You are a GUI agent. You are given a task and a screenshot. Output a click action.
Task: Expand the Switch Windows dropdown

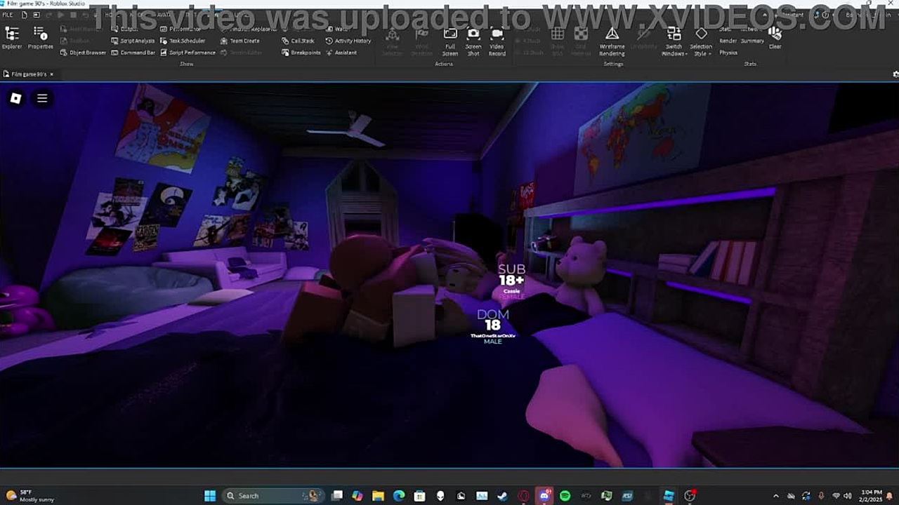[674, 42]
